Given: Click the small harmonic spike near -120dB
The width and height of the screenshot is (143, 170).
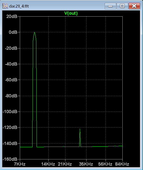Looking at the screenshot, I should (80, 137).
